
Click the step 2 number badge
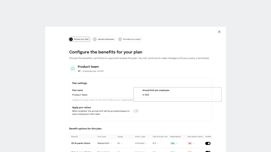pos(95,39)
